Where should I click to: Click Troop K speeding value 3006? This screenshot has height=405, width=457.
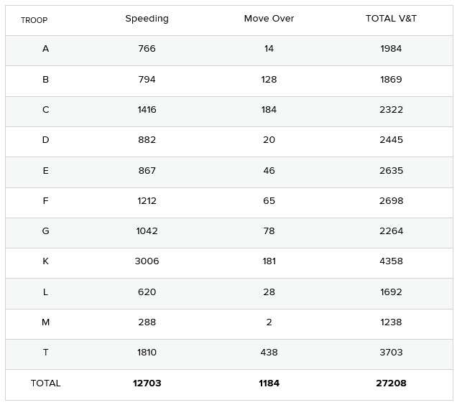[147, 261]
